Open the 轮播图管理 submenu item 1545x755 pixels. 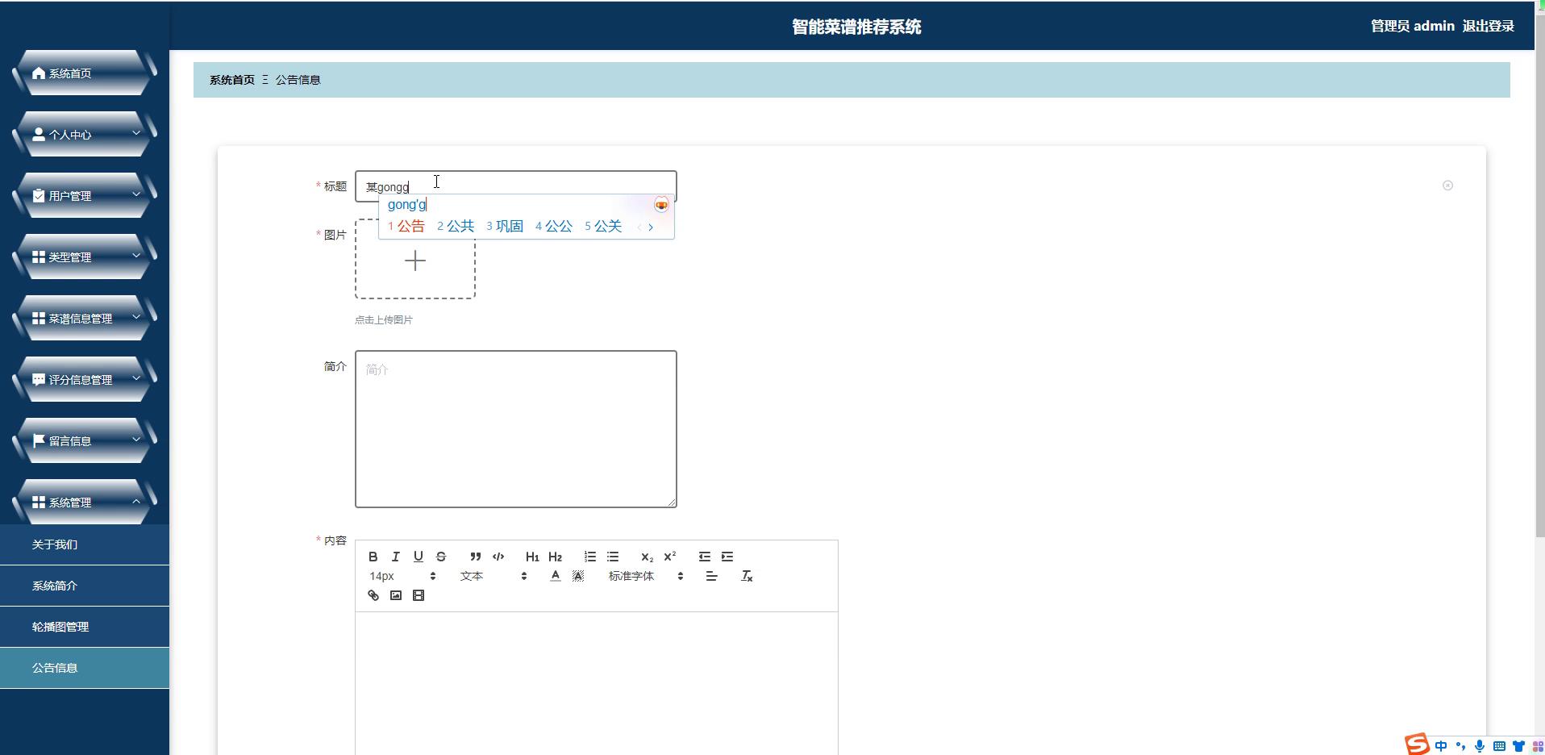[85, 627]
